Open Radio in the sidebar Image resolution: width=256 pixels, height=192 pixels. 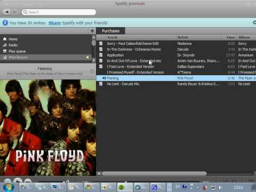click(x=13, y=45)
